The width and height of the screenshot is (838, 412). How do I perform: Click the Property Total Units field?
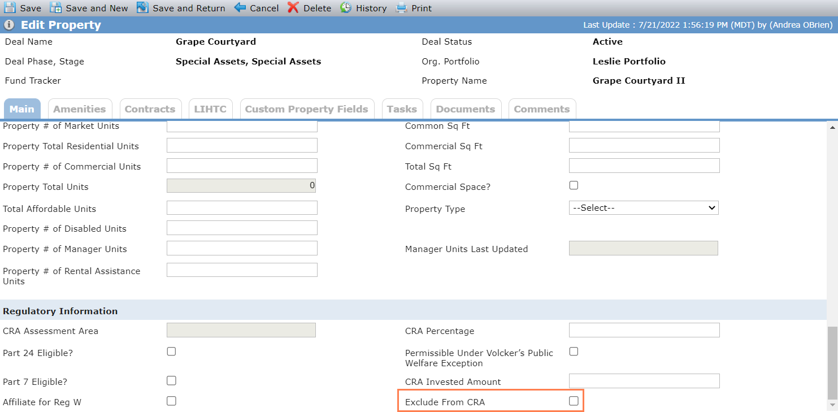[241, 186]
